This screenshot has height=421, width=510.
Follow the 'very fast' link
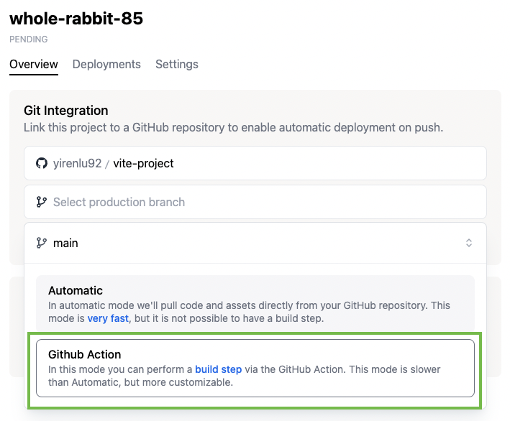(108, 318)
